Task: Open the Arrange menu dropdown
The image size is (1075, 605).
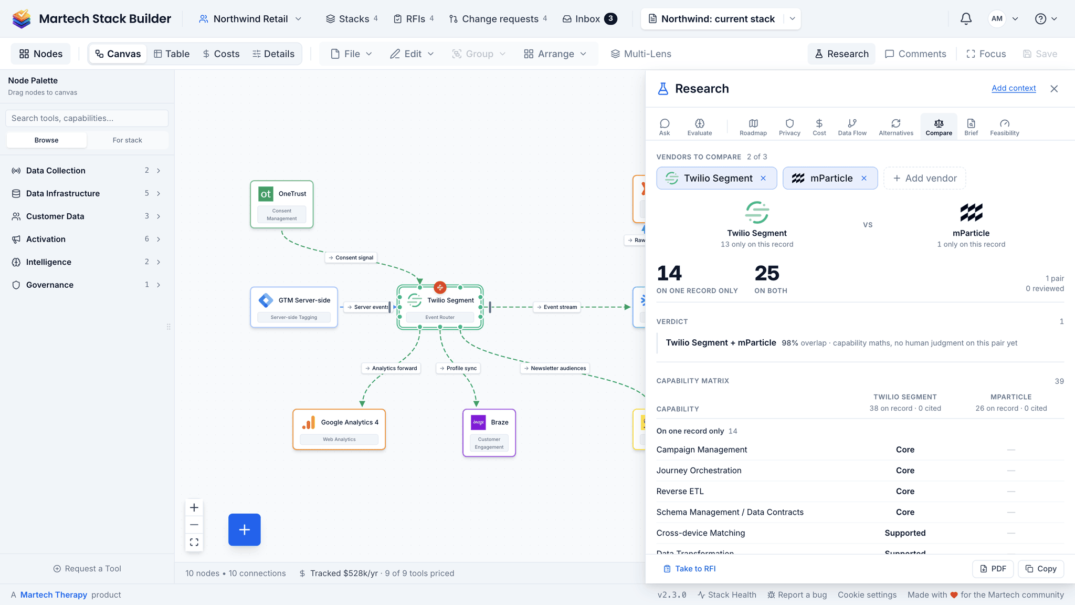Action: 555,54
